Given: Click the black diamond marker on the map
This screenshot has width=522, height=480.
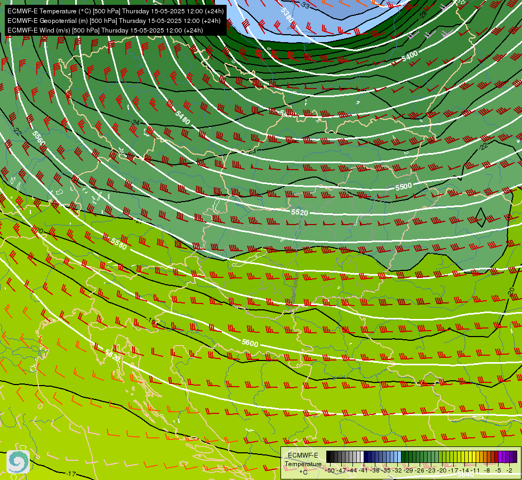Looking at the screenshot, I should 481,218.
